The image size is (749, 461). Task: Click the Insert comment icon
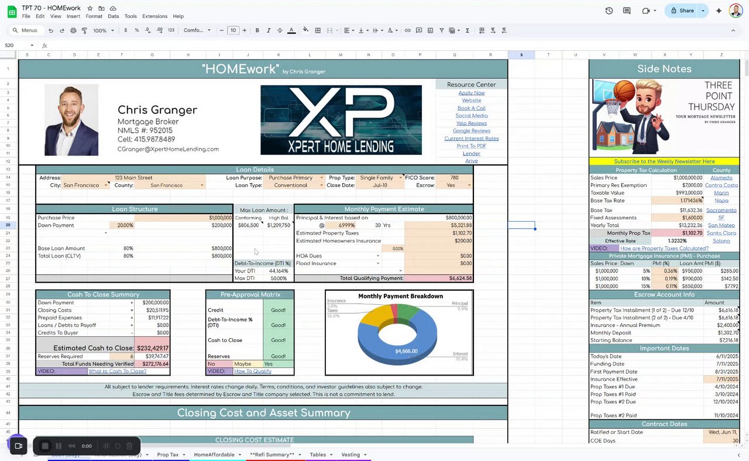pyautogui.click(x=419, y=30)
